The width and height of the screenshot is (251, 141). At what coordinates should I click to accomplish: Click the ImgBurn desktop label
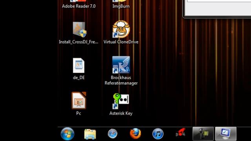[x=121, y=6]
